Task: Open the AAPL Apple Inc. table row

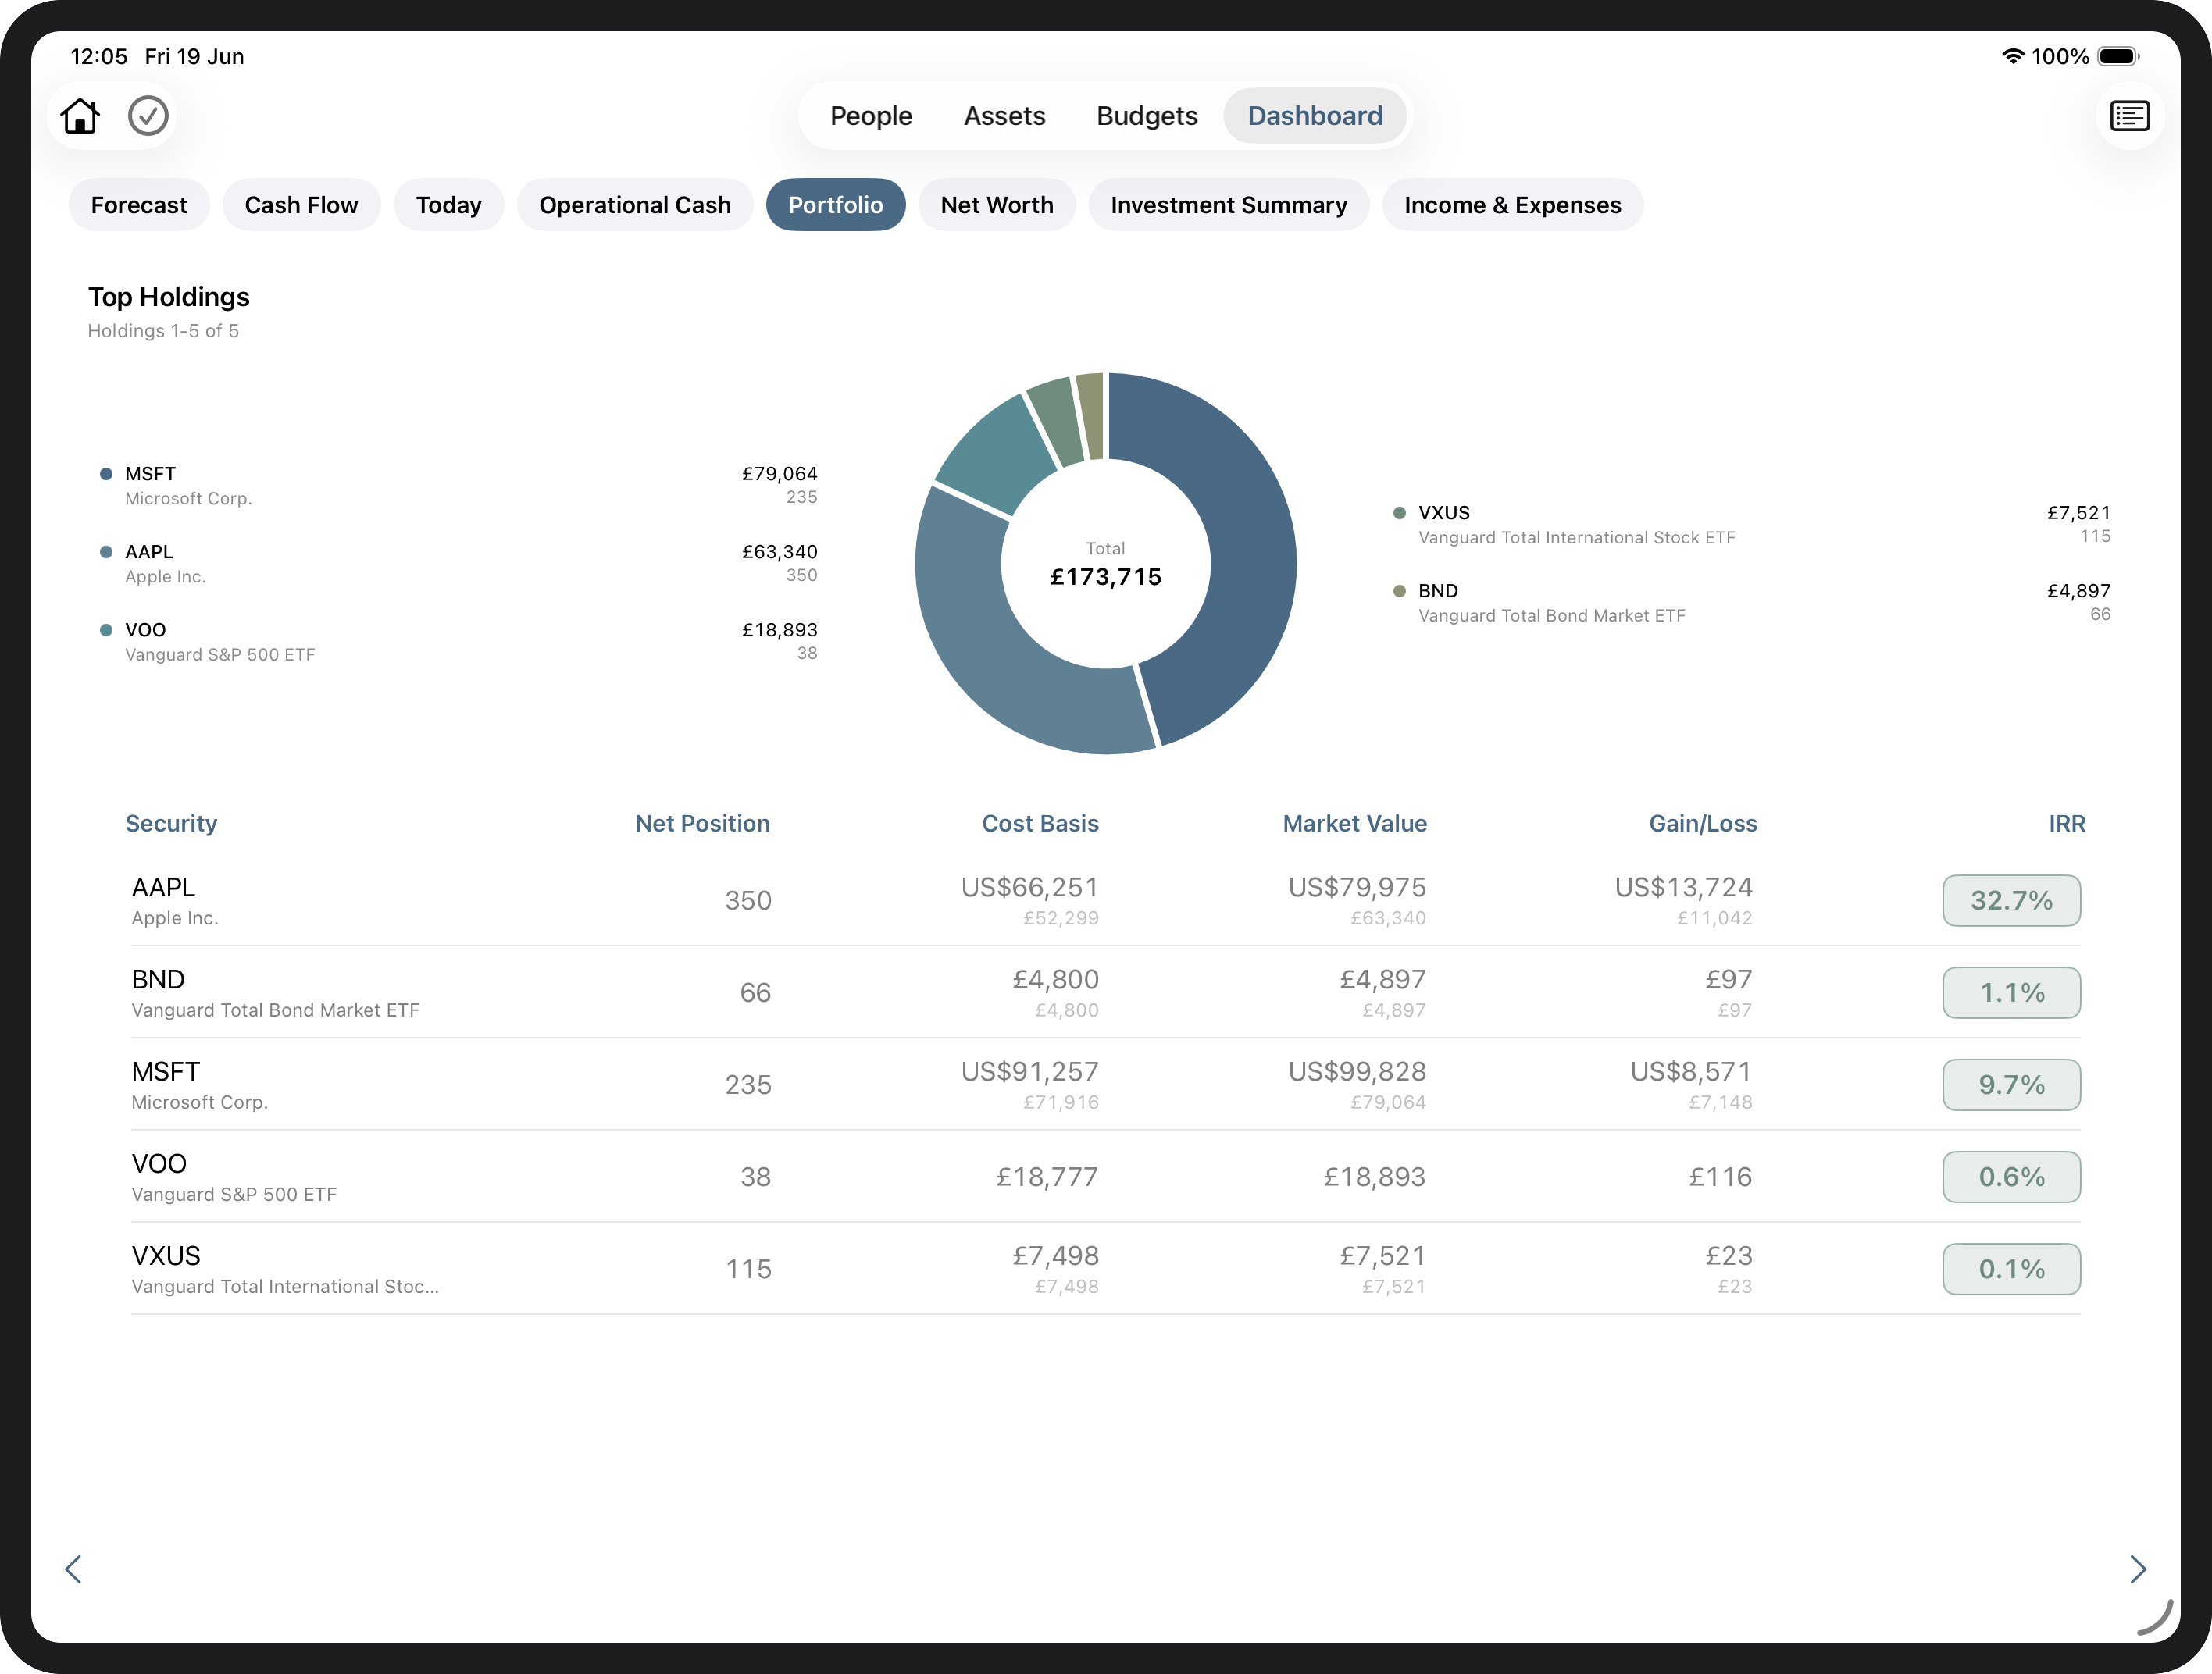Action: [1106, 900]
